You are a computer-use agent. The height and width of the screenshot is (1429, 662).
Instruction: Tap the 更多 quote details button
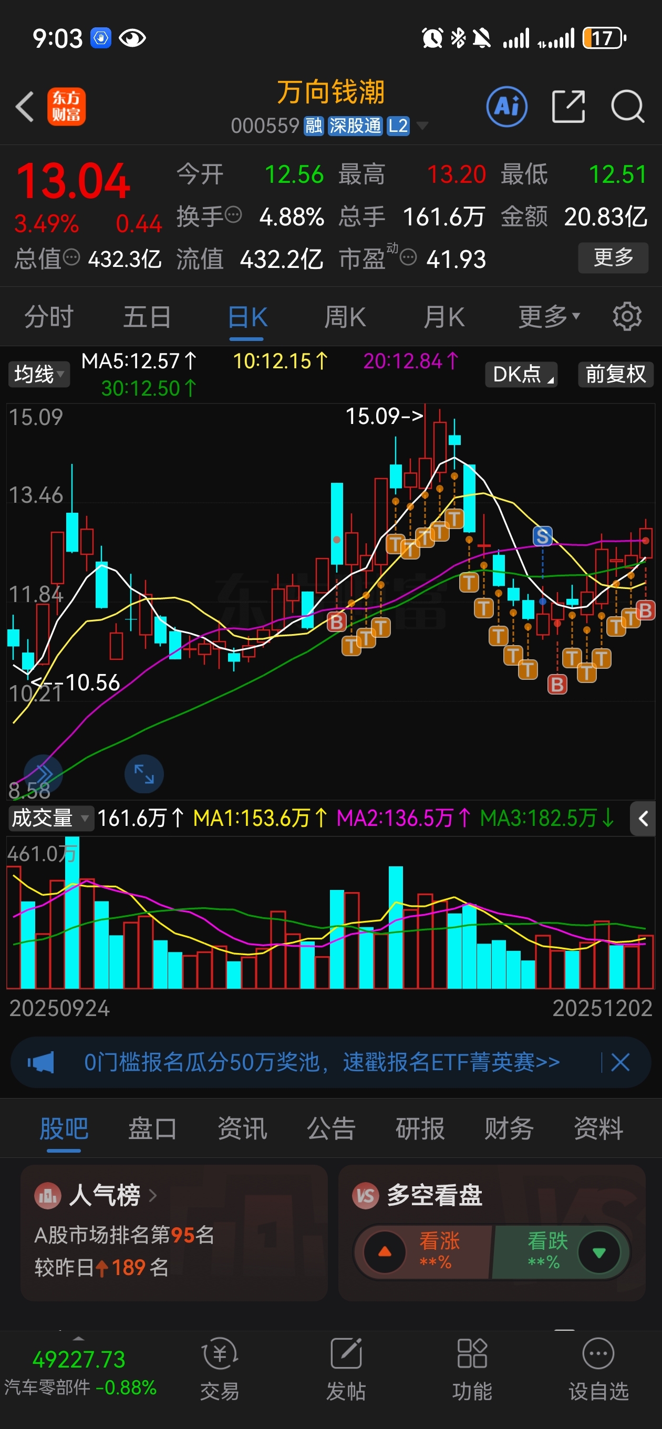tap(613, 257)
